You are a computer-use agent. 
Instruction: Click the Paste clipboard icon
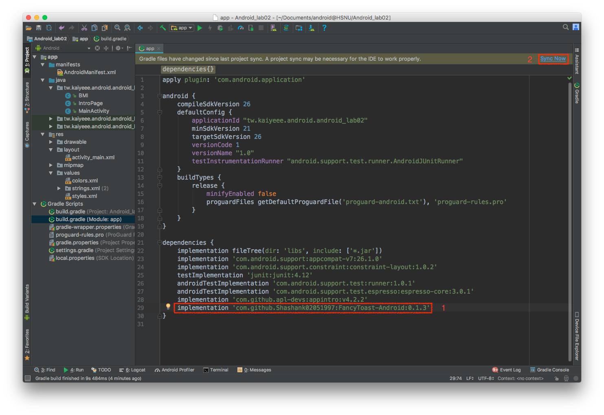[105, 28]
